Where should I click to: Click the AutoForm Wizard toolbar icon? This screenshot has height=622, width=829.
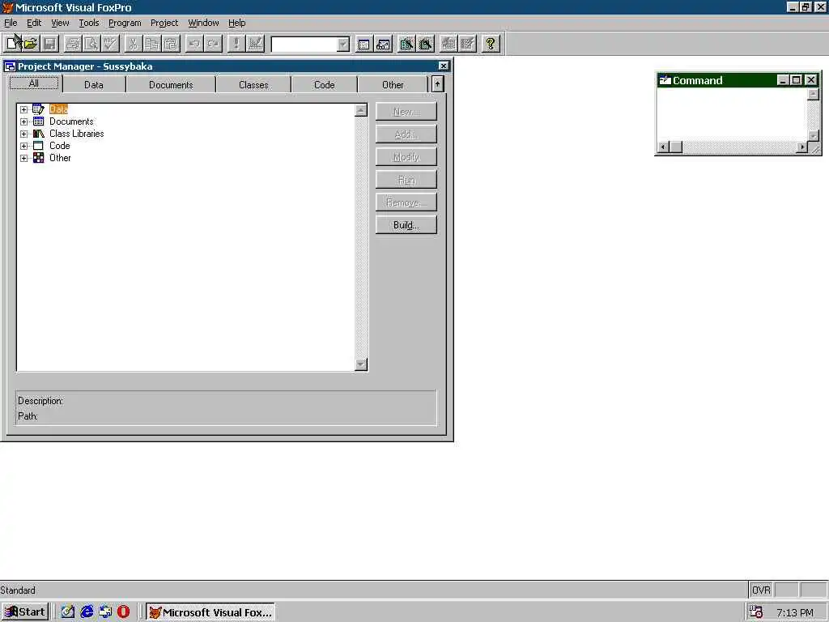(x=449, y=44)
